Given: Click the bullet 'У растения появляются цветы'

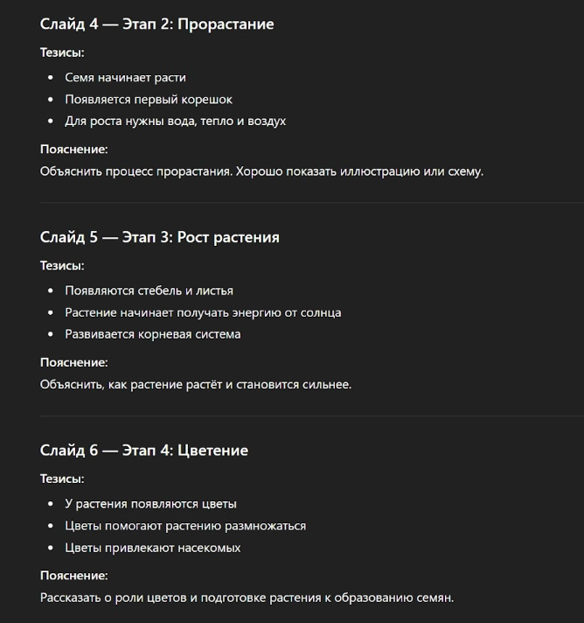Looking at the screenshot, I should pos(150,504).
